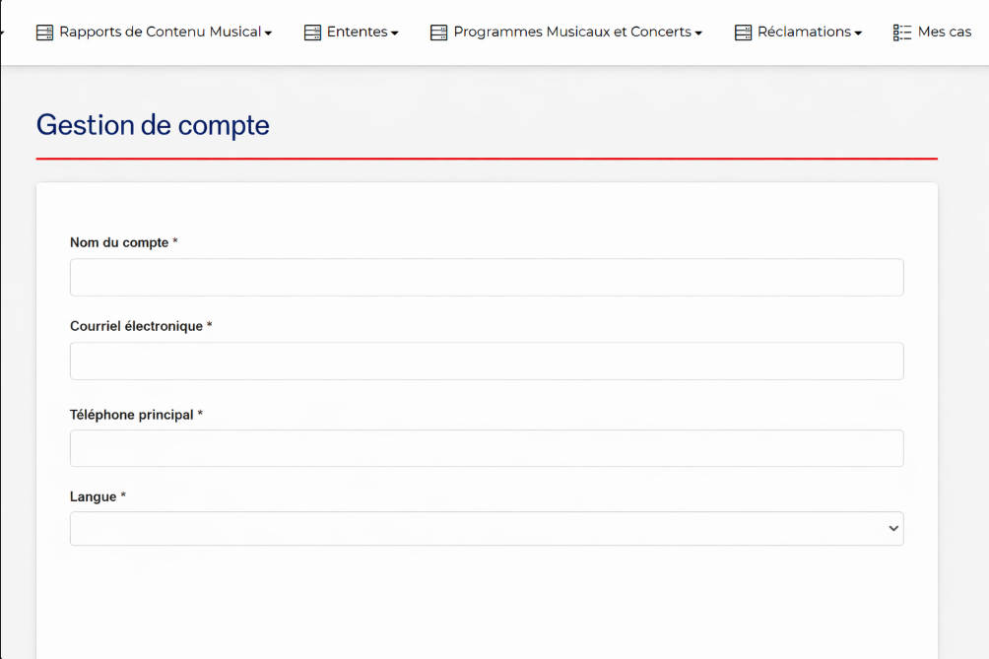The width and height of the screenshot is (989, 659).
Task: Click the Ententes list icon
Action: tap(312, 33)
